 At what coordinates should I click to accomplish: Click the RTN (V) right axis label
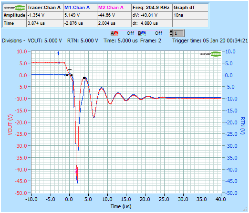(x=242, y=126)
